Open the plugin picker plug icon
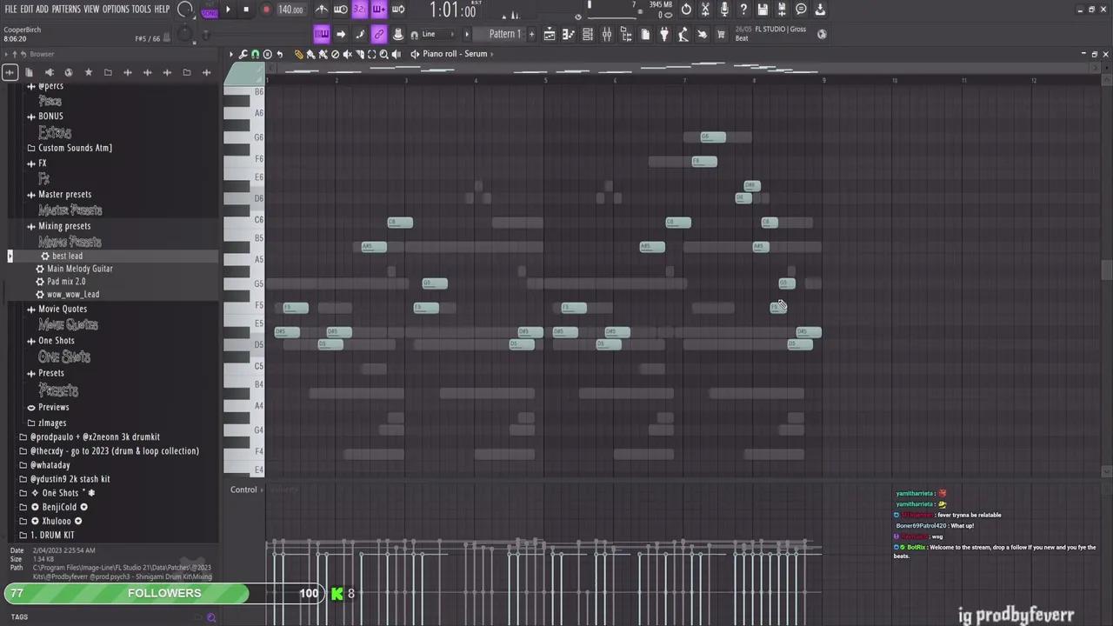 click(664, 35)
